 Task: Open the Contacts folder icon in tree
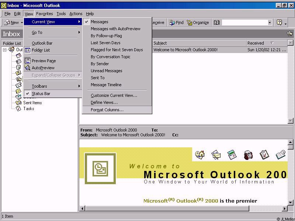(19, 62)
